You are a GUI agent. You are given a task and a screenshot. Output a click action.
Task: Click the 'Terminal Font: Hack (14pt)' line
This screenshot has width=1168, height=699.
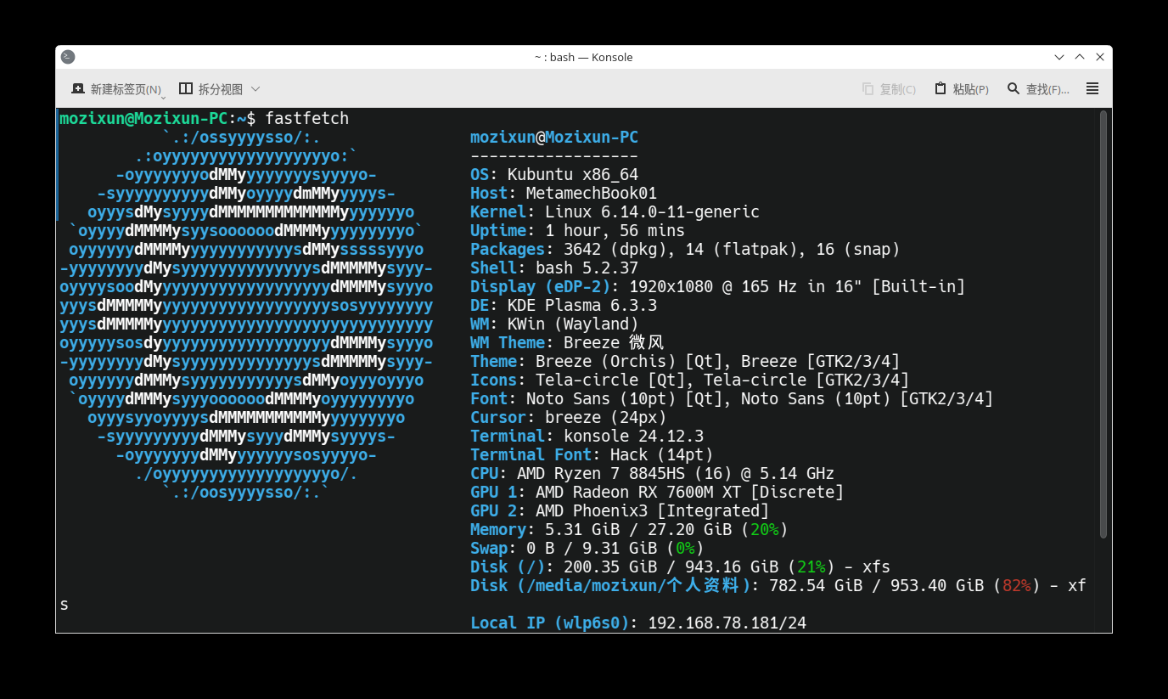tap(592, 454)
